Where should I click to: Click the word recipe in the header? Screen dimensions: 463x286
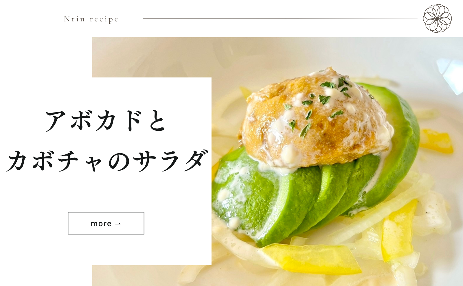[104, 20]
